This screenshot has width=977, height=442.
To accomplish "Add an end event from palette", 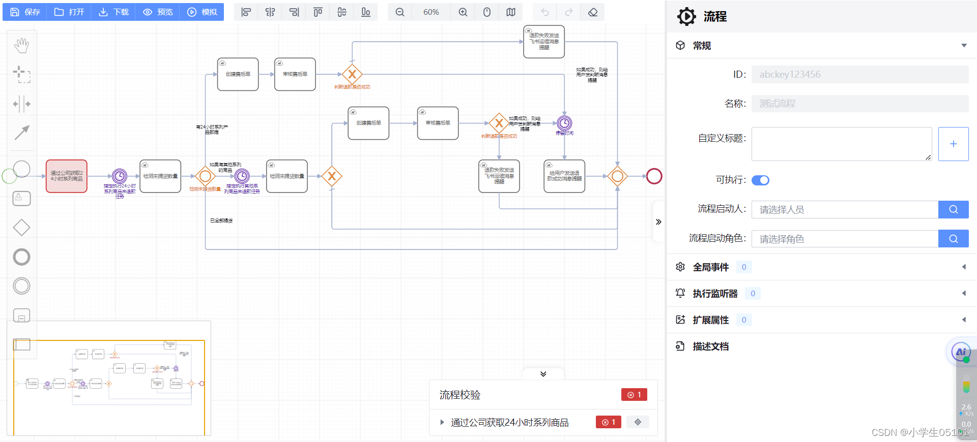I will click(21, 257).
